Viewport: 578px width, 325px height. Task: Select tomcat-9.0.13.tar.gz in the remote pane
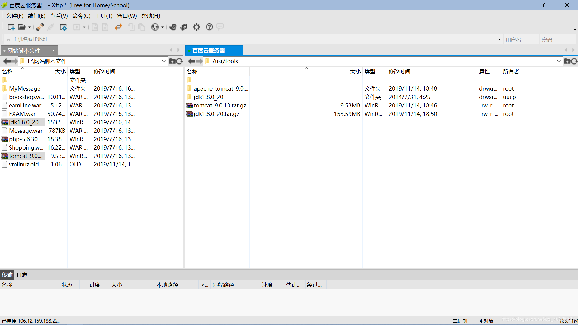[x=220, y=105]
